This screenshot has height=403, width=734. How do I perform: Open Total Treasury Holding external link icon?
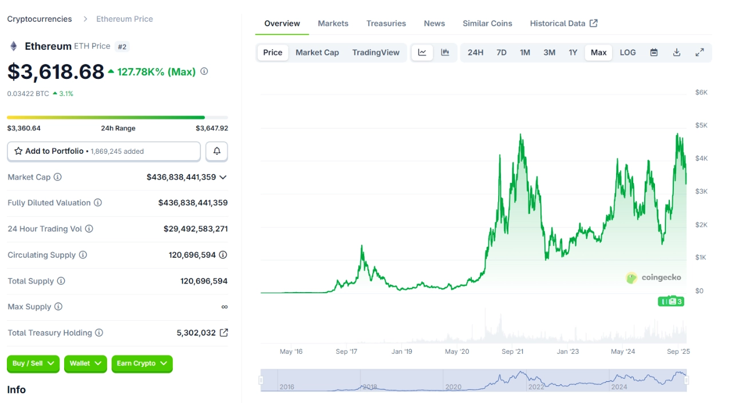point(223,333)
